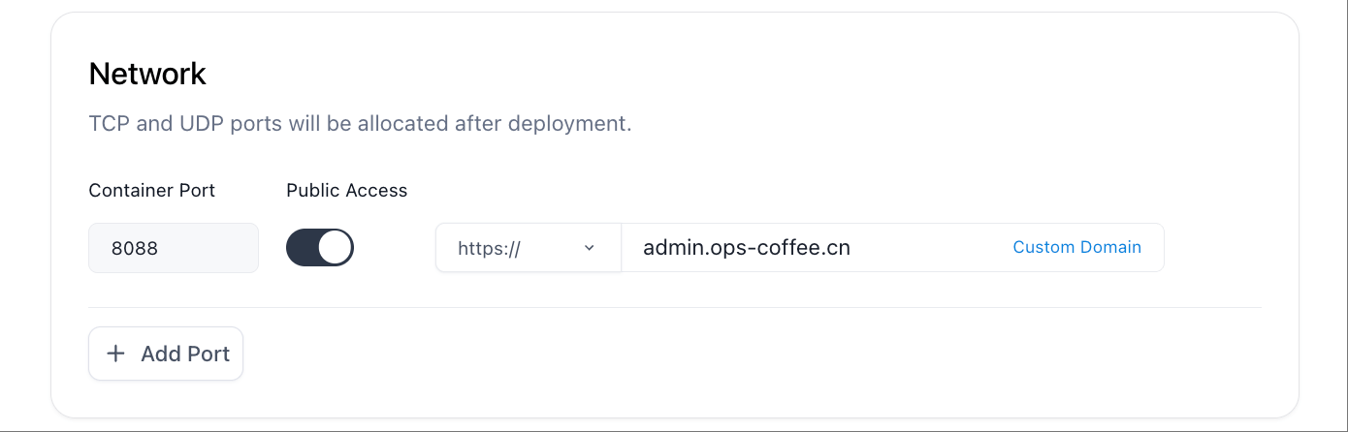Click the Network section heading

pyautogui.click(x=147, y=74)
